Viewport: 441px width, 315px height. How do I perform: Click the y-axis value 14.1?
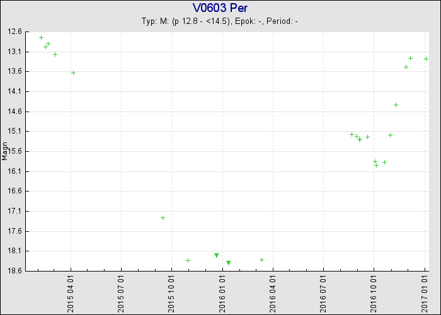[x=14, y=91]
